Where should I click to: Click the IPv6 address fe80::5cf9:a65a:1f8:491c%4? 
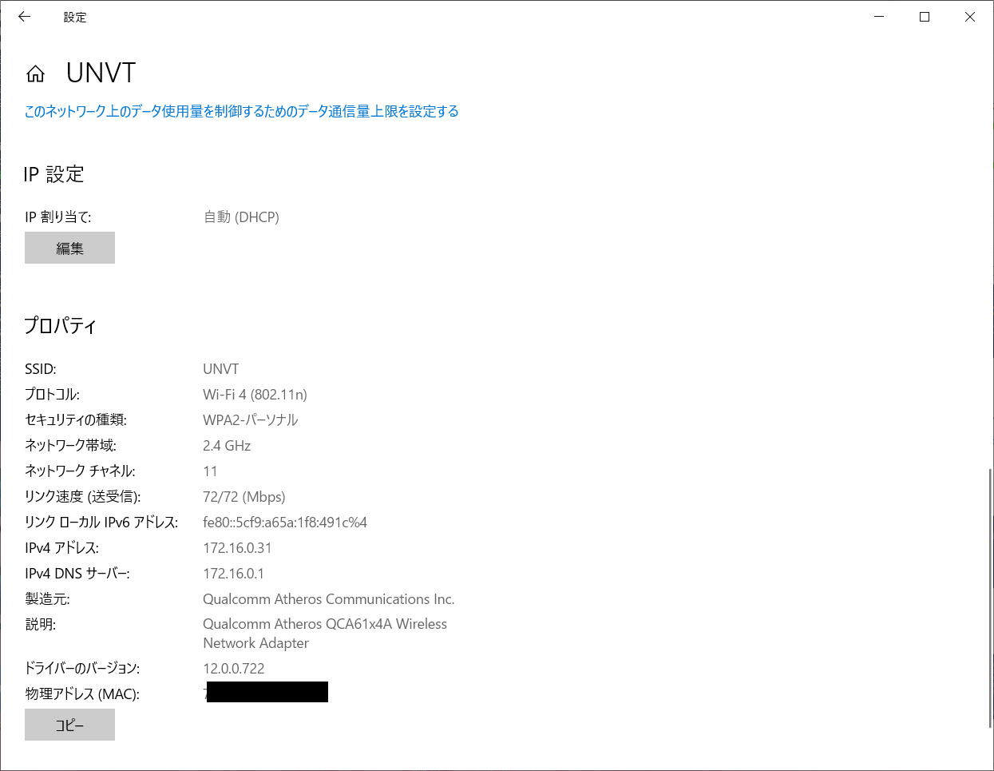285,523
